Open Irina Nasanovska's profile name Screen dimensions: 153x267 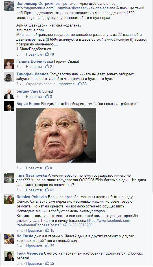(32, 175)
